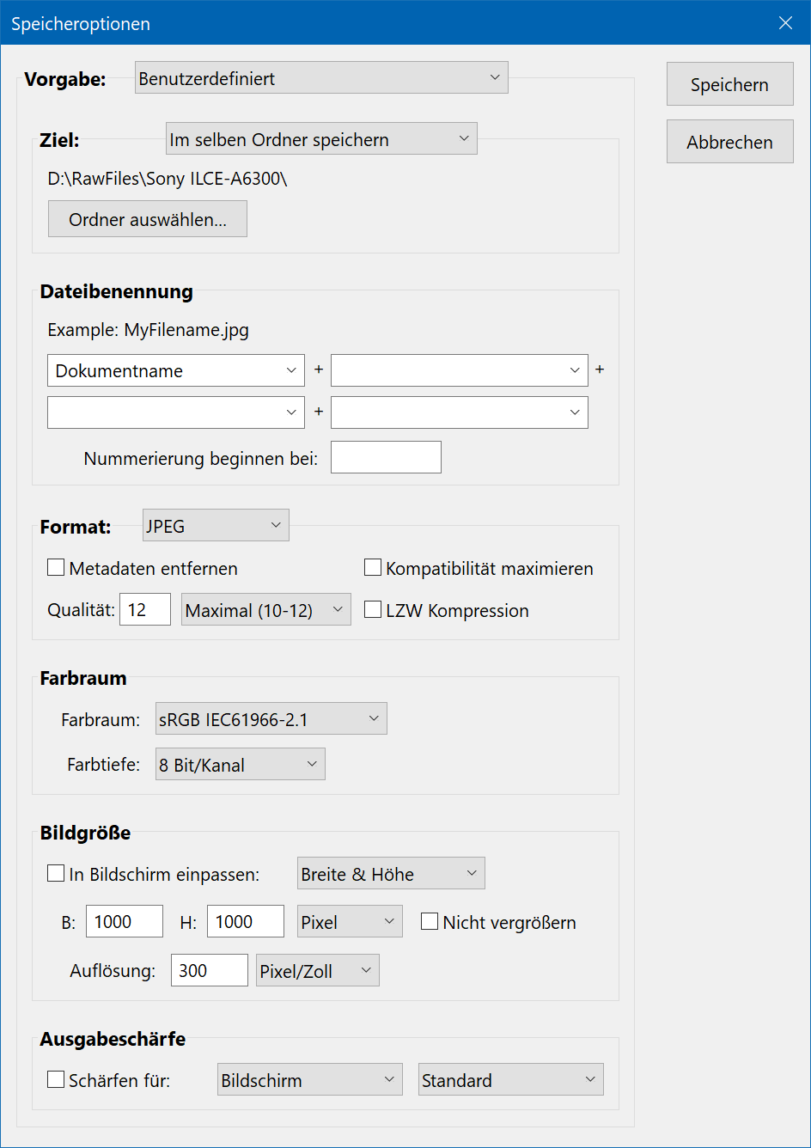
Task: Change the JPEG format dropdown
Action: click(x=216, y=525)
